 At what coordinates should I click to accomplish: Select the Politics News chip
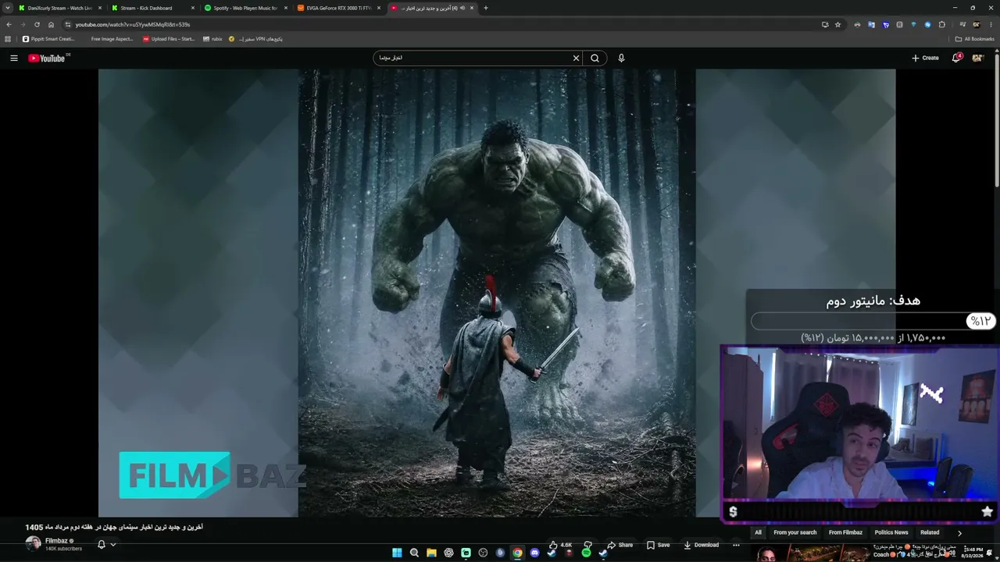coord(891,532)
